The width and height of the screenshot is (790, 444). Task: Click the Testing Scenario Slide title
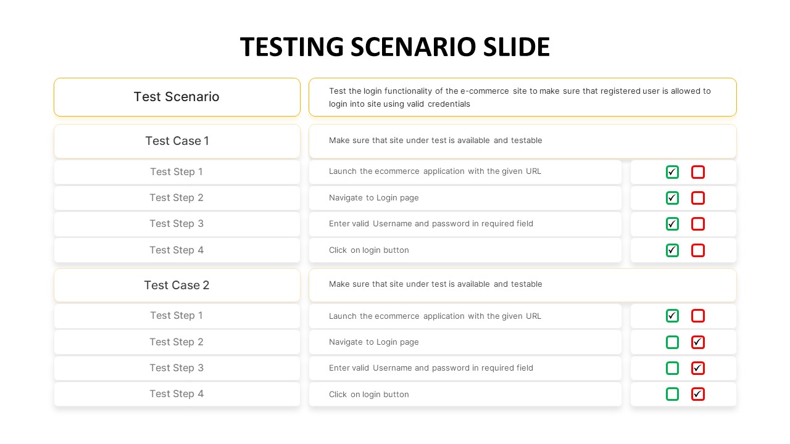coord(395,47)
